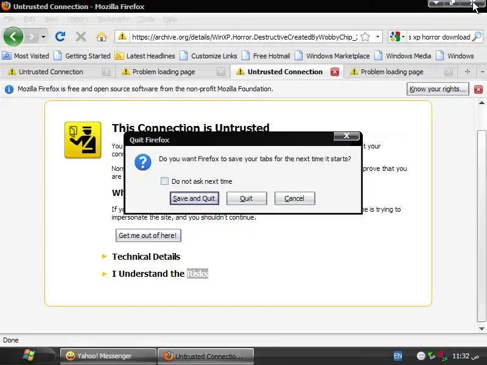The image size is (487, 365).
Task: Open the Most Visited bookmarks folder
Action: (26, 56)
